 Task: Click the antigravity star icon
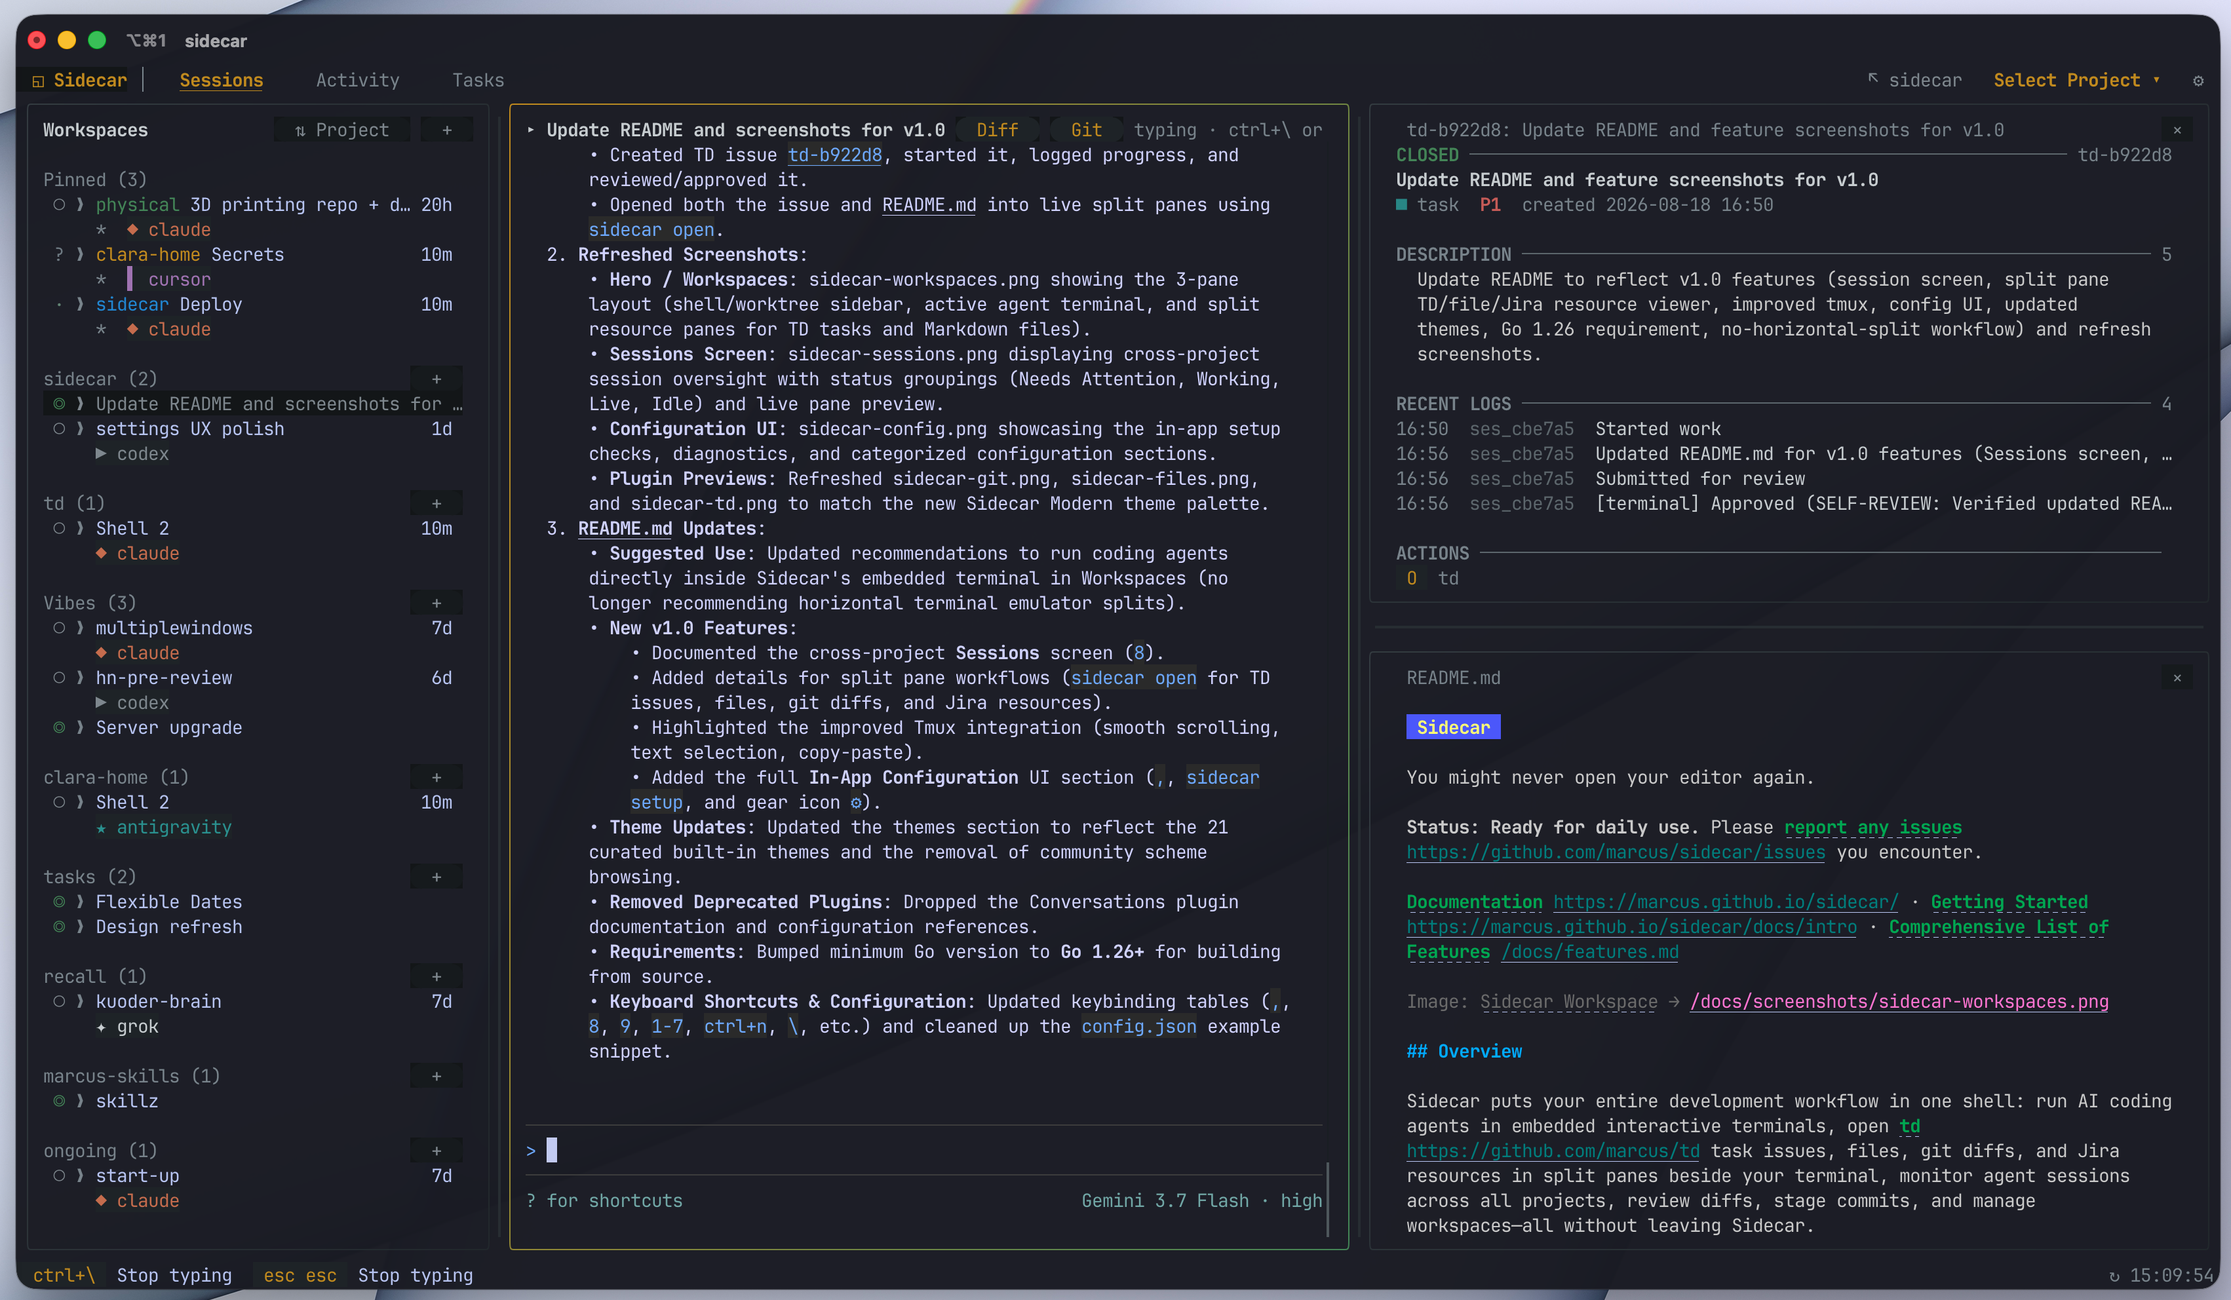(x=101, y=828)
